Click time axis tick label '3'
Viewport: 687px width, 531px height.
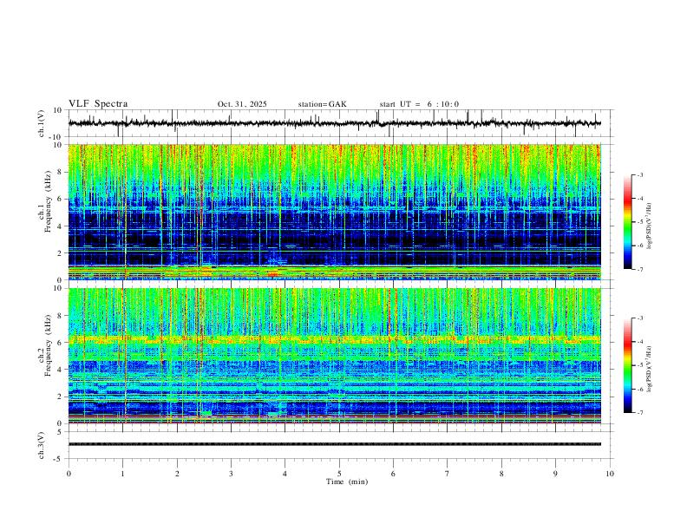(231, 474)
